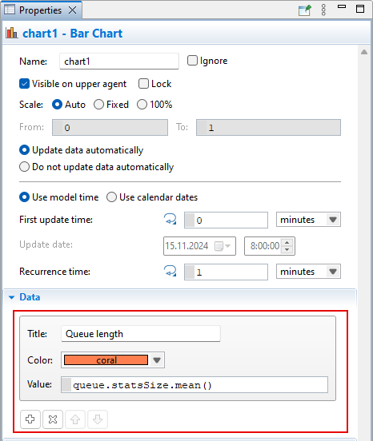Open the view menu three-dots icon
This screenshot has width=373, height=441.
(x=323, y=10)
